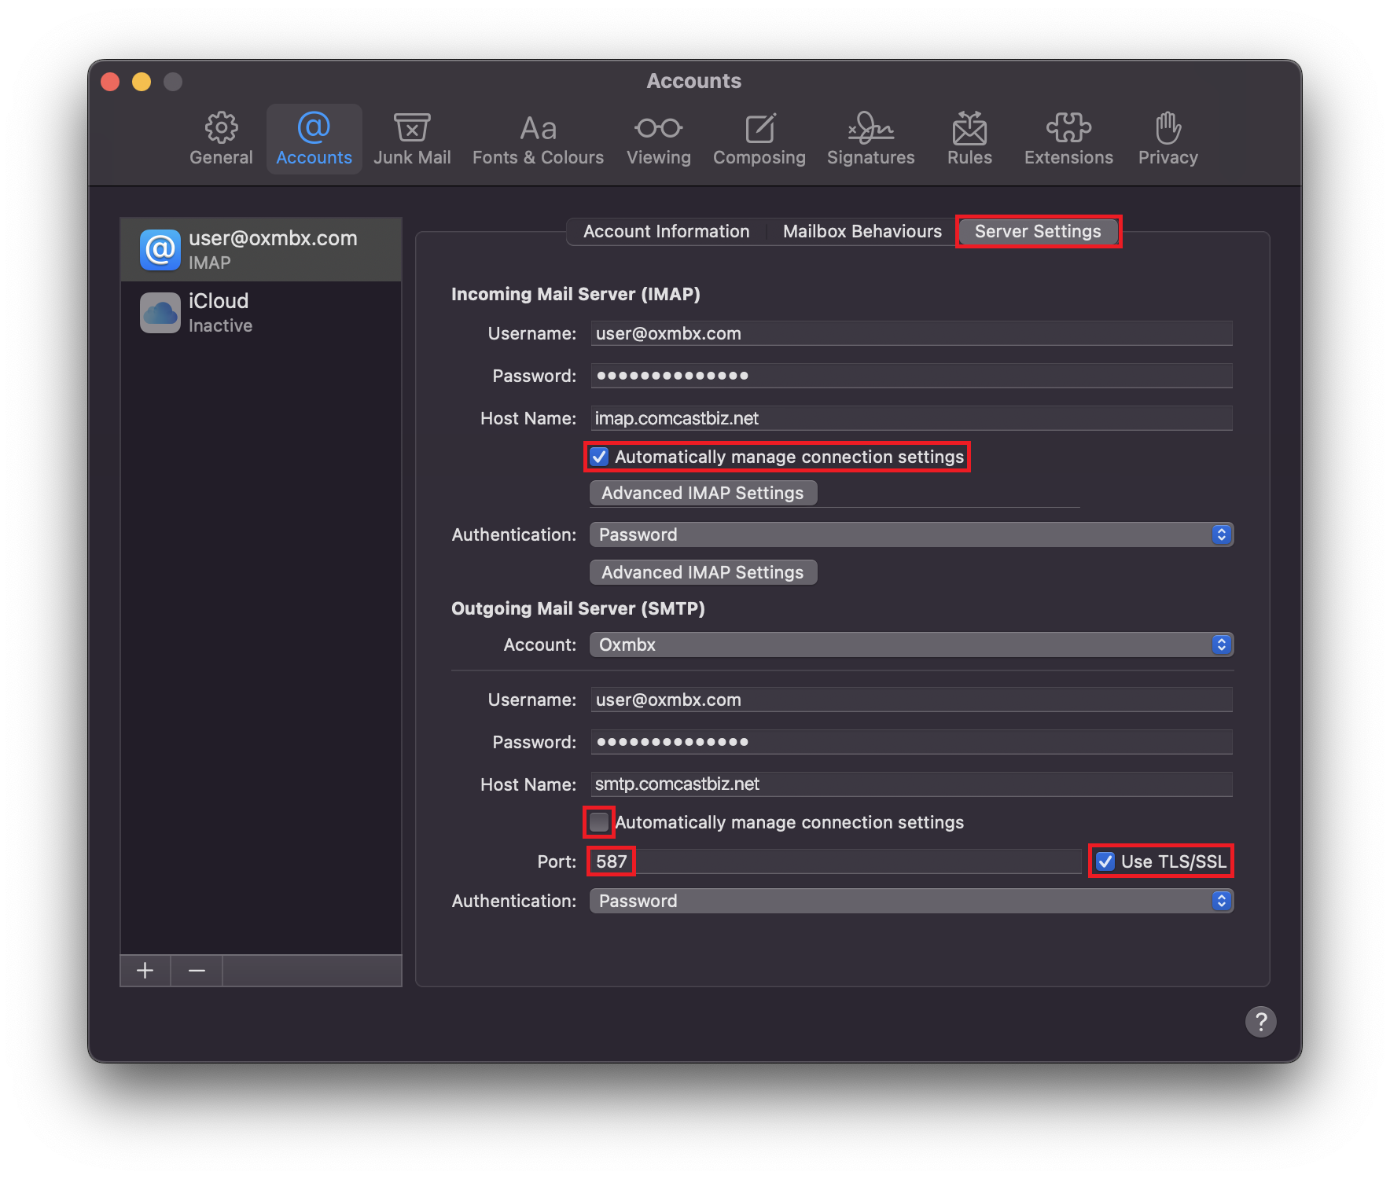
Task: Open the Extensions preferences pane
Action: coord(1068,139)
